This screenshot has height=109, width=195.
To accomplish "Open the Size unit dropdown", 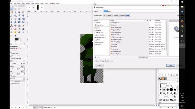I will pyautogui.click(x=23, y=71).
